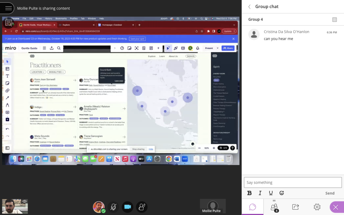Open the Bookmarks menu in macOS bar
Image resolution: width=344 pixels, height=215 pixels.
(x=61, y=19)
